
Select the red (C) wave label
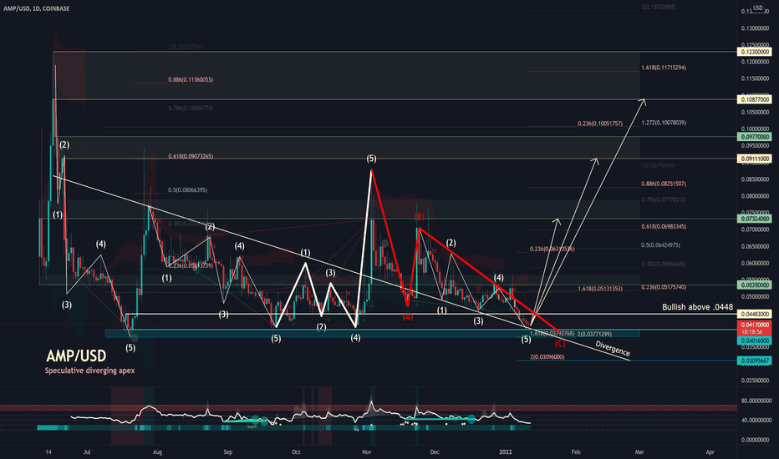[560, 344]
